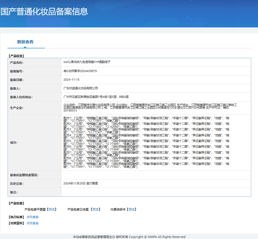Image resolution: width=258 pixels, height=239 pixels.
Task: Click the 备案后监督检查情况 row label
Action: [24, 175]
